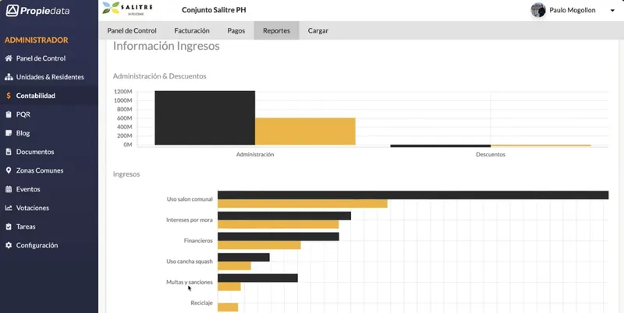Viewport: 624px width, 313px height.
Task: Click the ADMINISTRADOR sidebar heading
Action: click(36, 40)
